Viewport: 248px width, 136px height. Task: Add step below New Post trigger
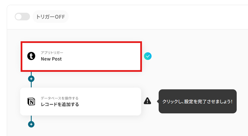click(31, 79)
